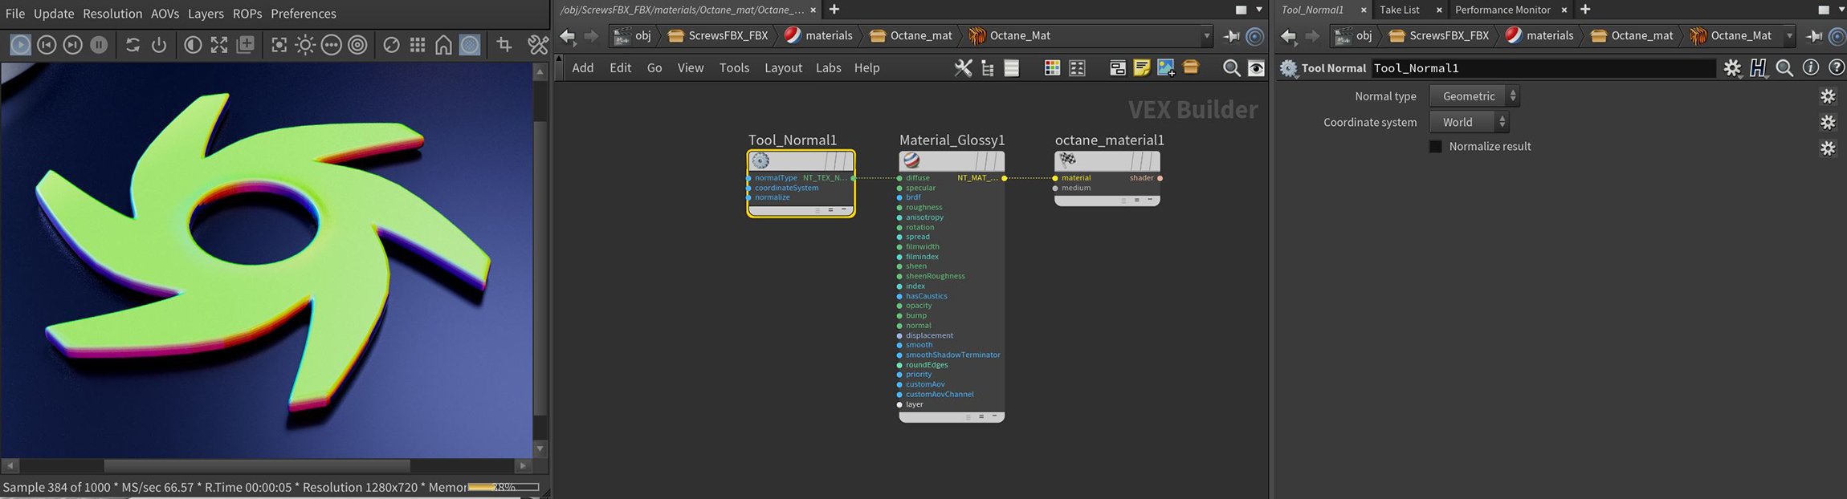Open node info for Tool_Normal1
1847x499 pixels.
click(x=1810, y=68)
